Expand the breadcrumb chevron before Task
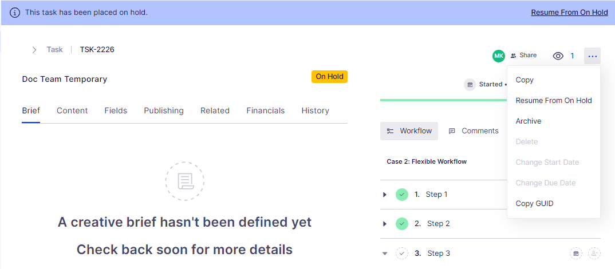The height and width of the screenshot is (269, 615). (34, 50)
